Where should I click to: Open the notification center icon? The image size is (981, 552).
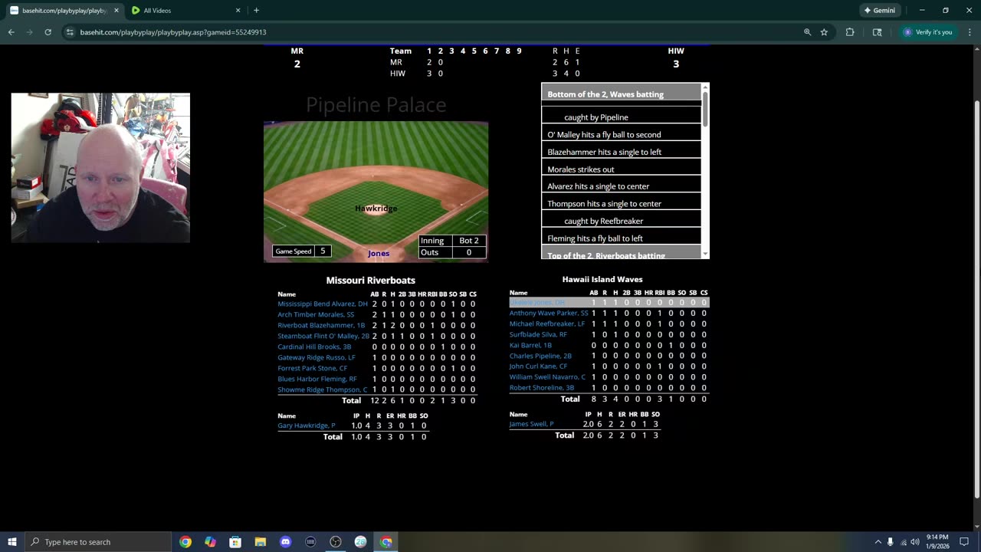point(965,542)
